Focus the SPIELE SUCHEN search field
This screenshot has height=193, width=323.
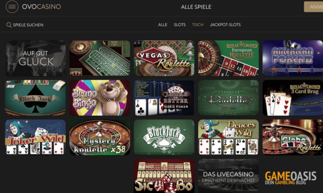pos(25,25)
